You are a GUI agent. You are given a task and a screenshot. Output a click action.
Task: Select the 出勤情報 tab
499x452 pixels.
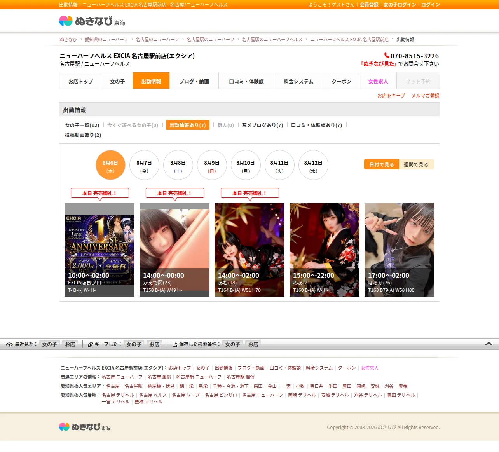[x=151, y=81]
